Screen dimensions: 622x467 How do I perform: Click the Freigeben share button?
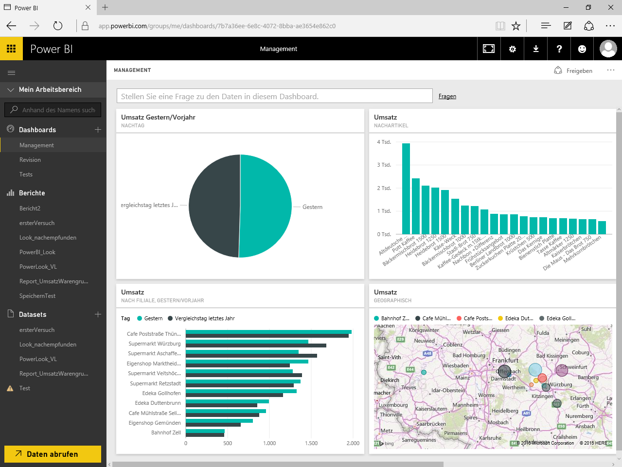[573, 71]
